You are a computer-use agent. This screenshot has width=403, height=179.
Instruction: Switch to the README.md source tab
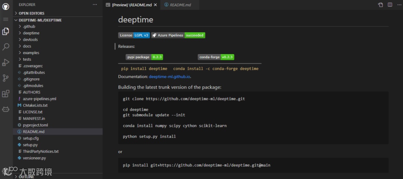[x=180, y=5]
